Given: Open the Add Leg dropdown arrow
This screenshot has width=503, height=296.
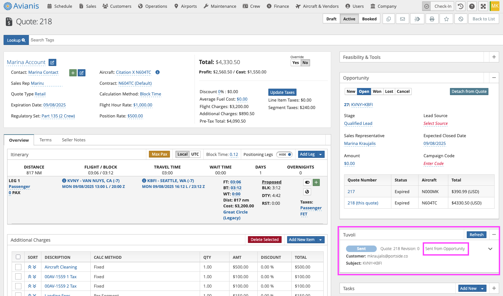Looking at the screenshot, I should click(x=320, y=154).
